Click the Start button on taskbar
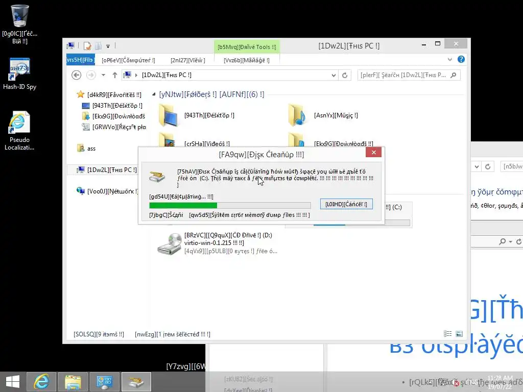The width and height of the screenshot is (523, 392). click(x=13, y=381)
